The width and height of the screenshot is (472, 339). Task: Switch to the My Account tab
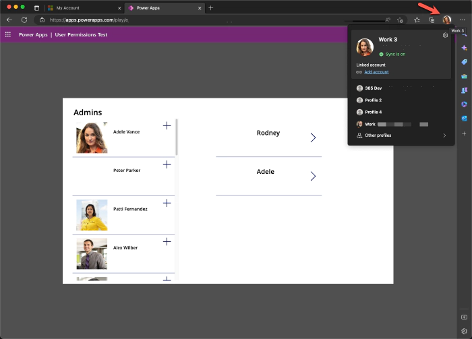(81, 7)
